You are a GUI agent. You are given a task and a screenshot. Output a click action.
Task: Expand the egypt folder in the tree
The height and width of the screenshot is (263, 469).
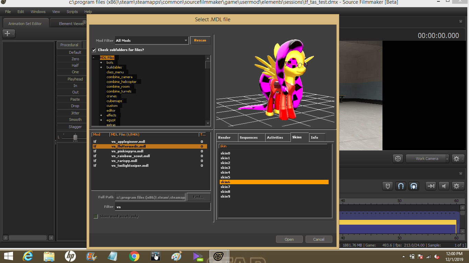101,120
